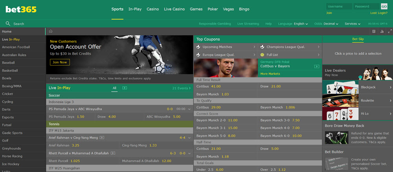
Task: Collapse PS Pemuda Jaya match chevron
Action: coord(189,109)
